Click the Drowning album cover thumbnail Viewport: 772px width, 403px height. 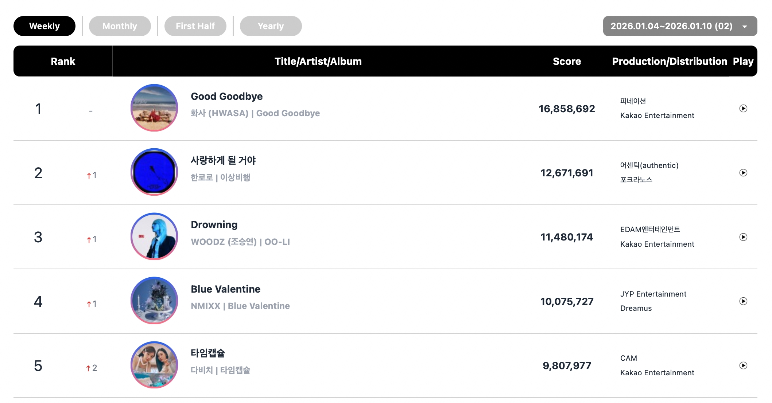(154, 236)
